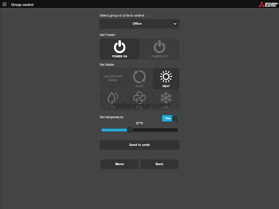Select Auto mode with circular arrows
Screen dimensions: 279x209
(x=140, y=78)
